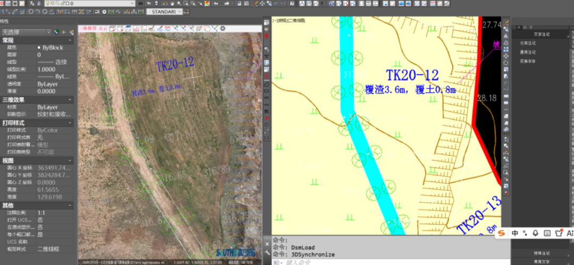Screen dimensions: 574x265
Task: Click the wrench icon beside command line
Action: (267, 253)
